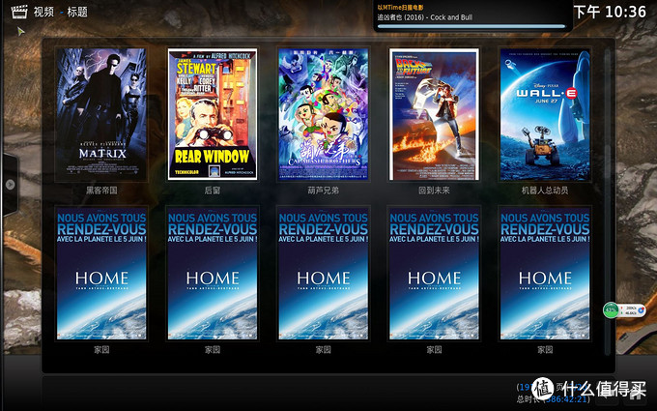The image size is (657, 411).
Task: Click the blue icon in the network speed pill
Action: click(x=641, y=310)
